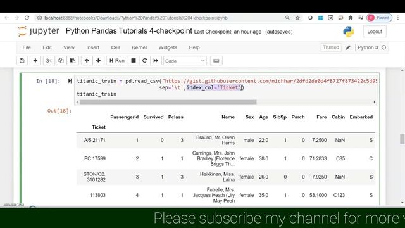Click the Python 3 kernel name
Viewport: 405px width, 228px height.
(x=368, y=47)
